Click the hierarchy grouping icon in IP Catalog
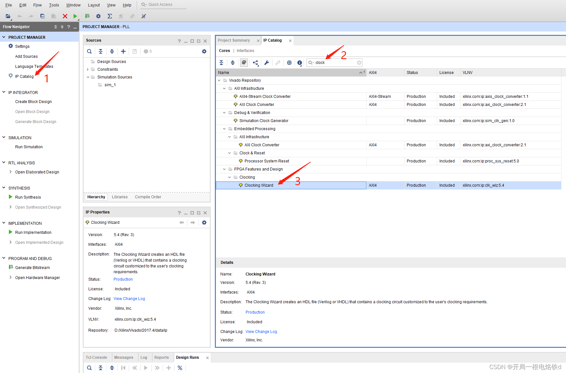The height and width of the screenshot is (373, 566). tap(256, 63)
